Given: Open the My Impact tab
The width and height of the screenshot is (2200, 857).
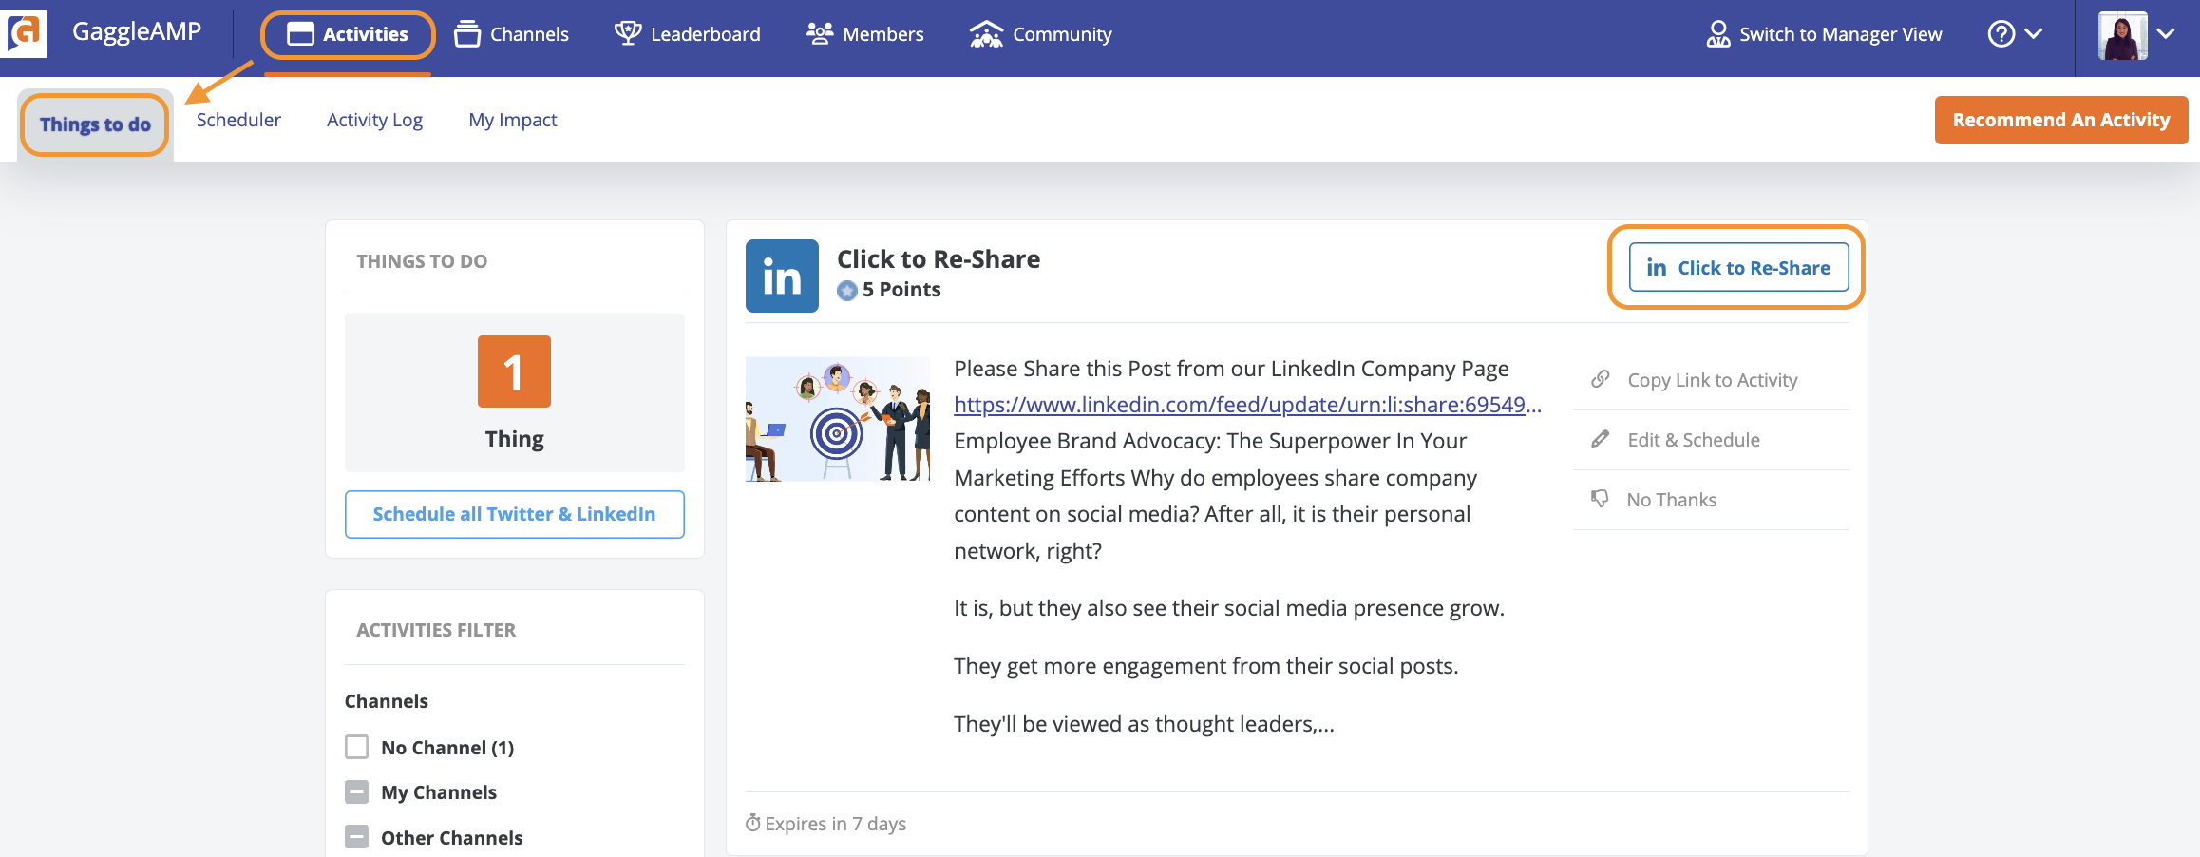Looking at the screenshot, I should [513, 120].
